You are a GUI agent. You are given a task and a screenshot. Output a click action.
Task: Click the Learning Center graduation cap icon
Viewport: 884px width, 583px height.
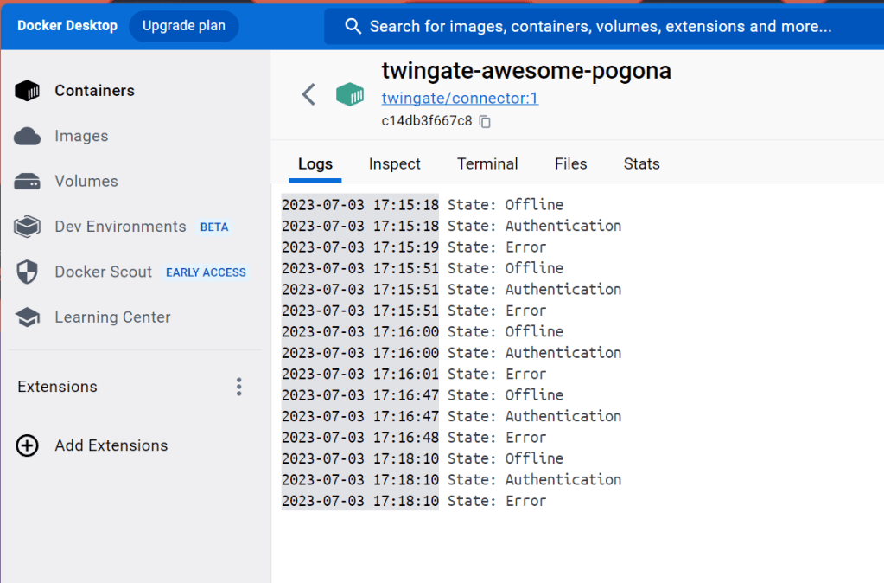[27, 317]
